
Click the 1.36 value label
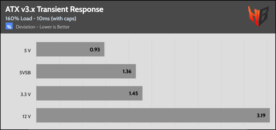point(127,71)
